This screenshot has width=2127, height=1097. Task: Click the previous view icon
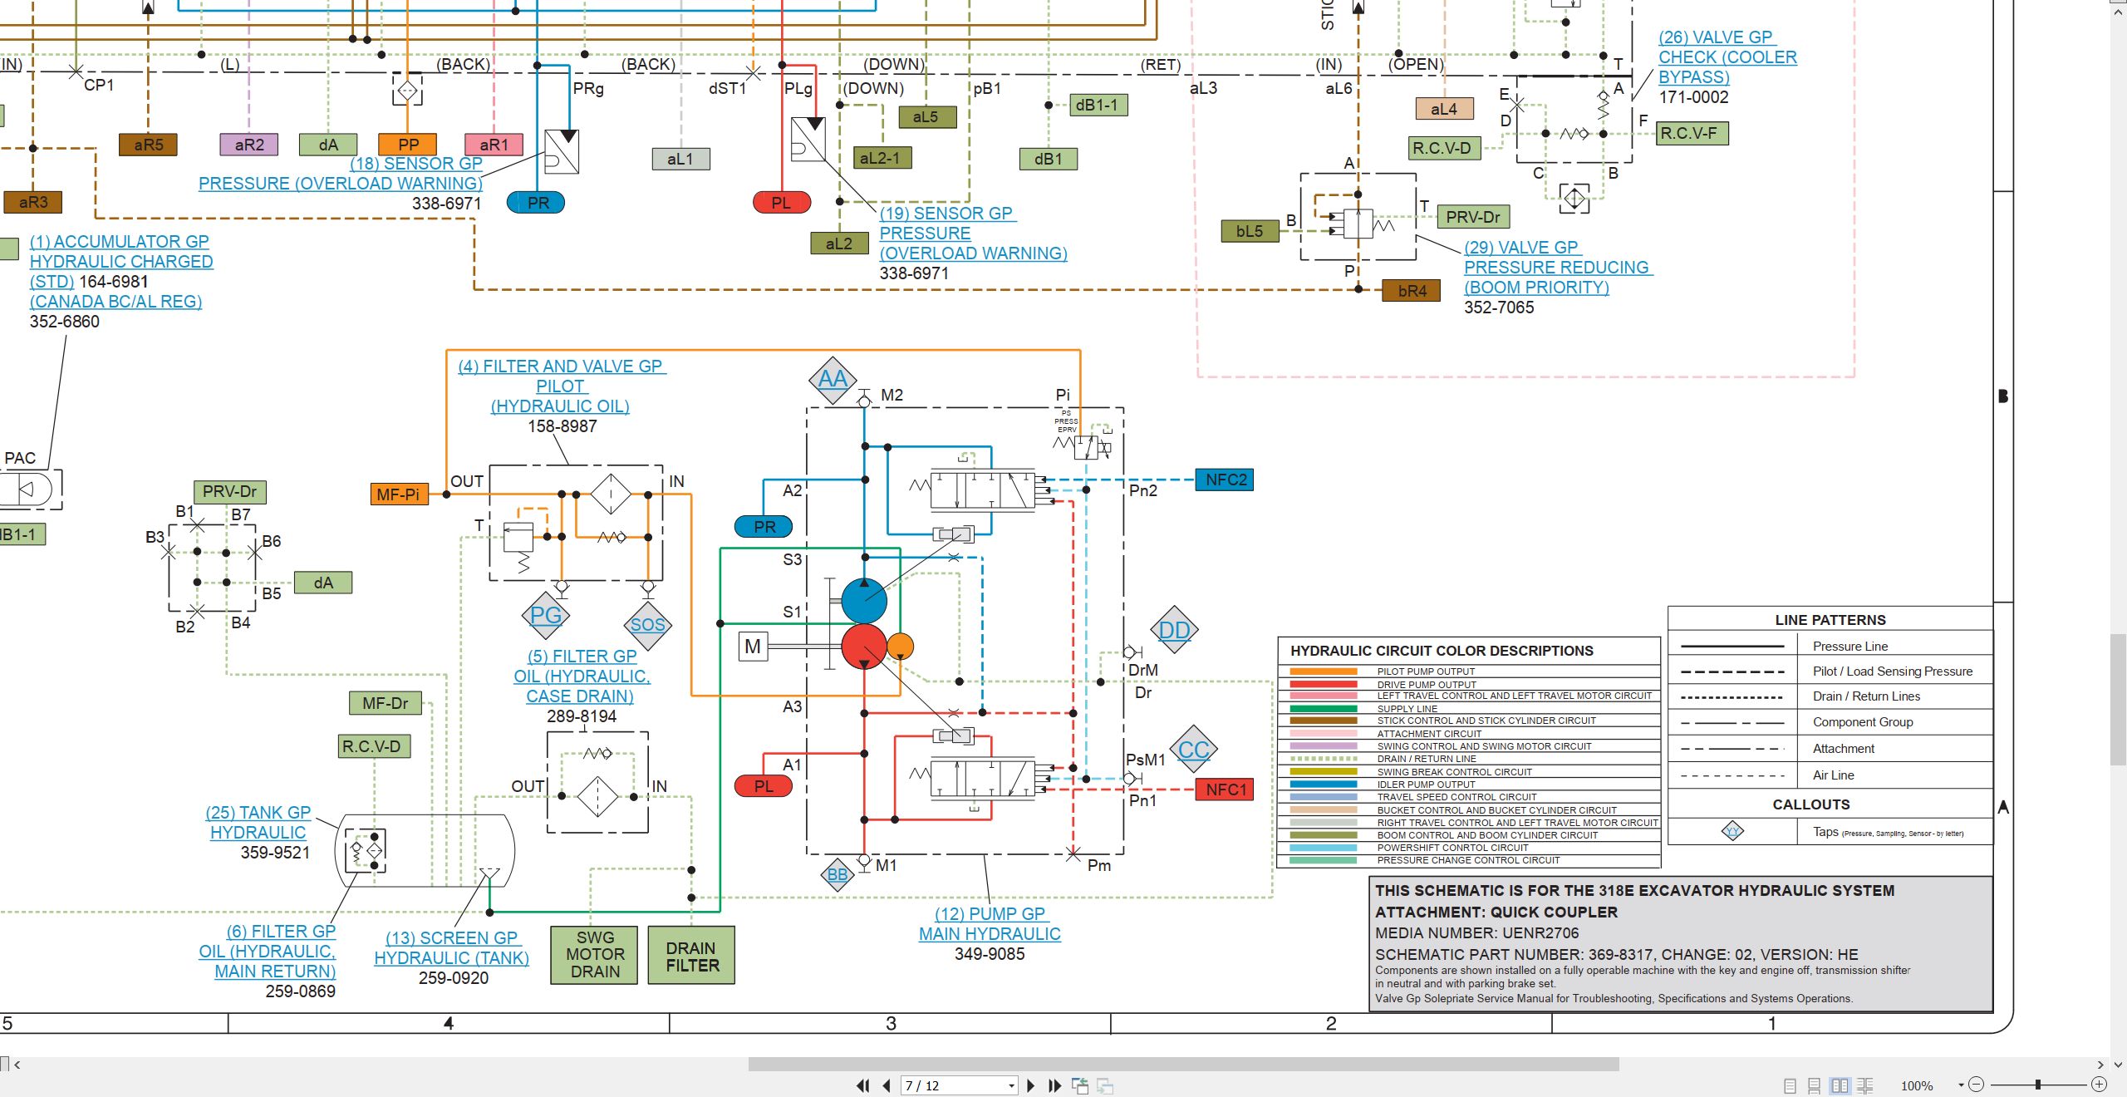(1080, 1085)
